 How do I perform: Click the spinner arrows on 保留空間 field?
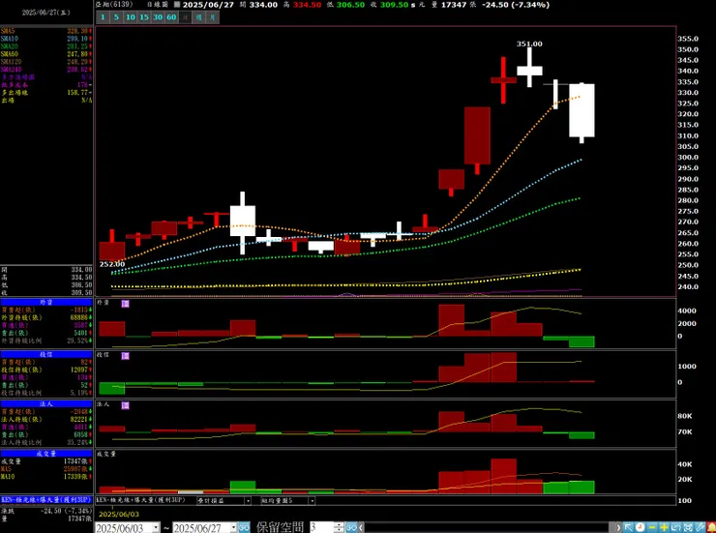point(339,527)
